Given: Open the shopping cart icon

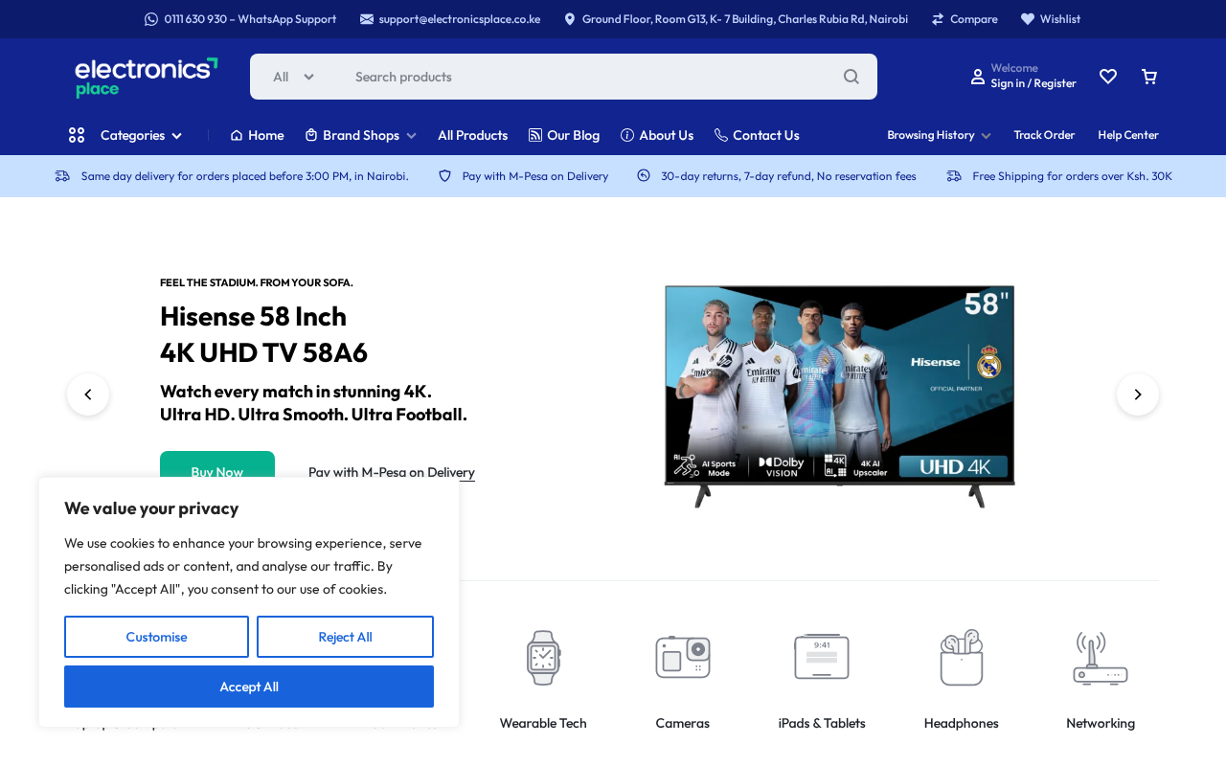Looking at the screenshot, I should coord(1149,77).
